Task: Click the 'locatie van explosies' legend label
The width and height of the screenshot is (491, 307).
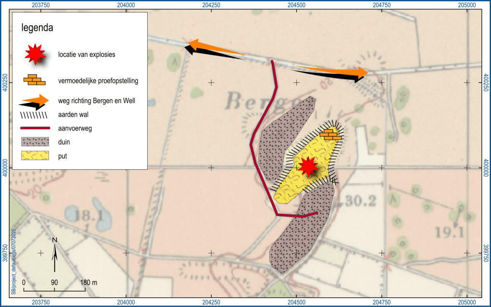Action: pos(86,55)
